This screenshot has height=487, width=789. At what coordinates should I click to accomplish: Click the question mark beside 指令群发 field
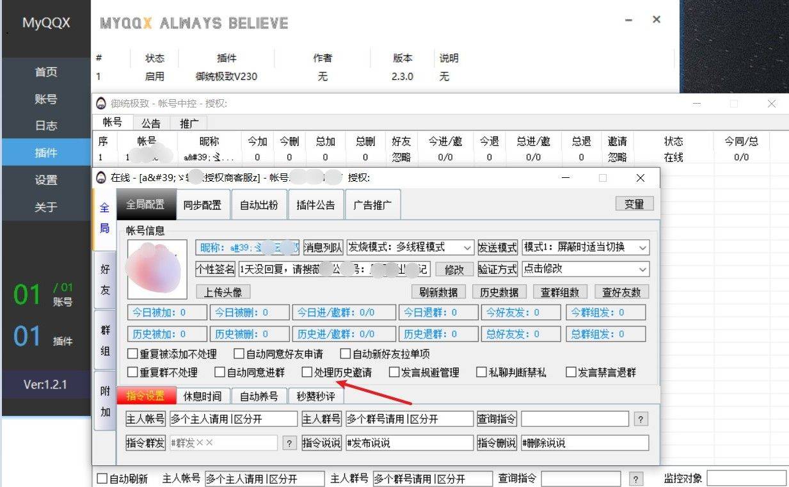pyautogui.click(x=289, y=443)
